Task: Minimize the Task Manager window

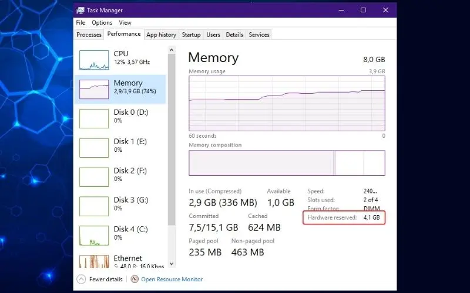Action: 341,10
